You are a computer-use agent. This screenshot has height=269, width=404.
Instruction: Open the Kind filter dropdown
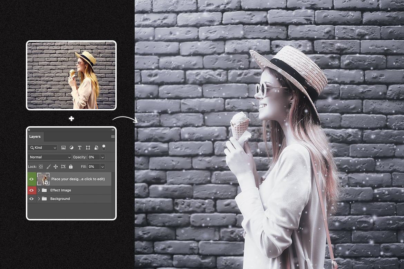43,148
